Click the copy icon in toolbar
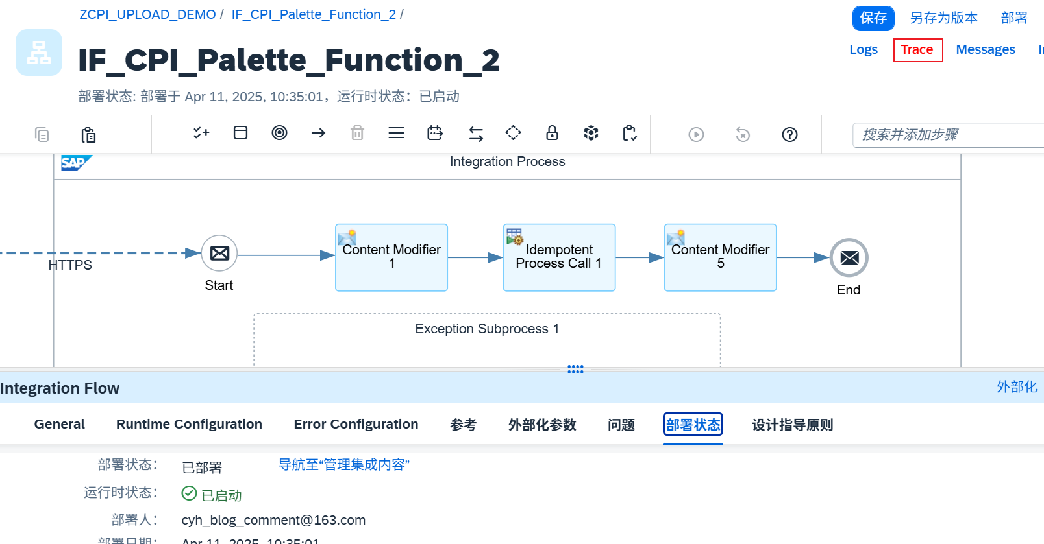 42,134
